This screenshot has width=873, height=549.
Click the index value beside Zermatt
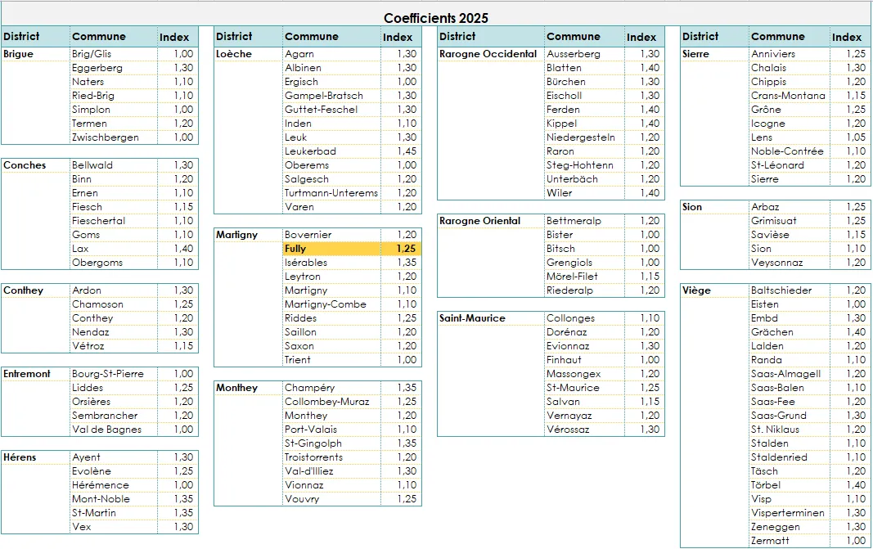(855, 541)
